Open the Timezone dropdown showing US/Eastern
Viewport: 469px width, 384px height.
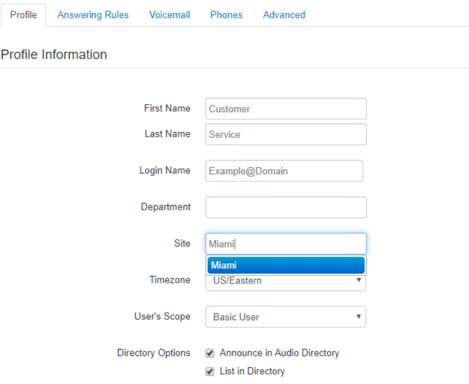(x=286, y=283)
